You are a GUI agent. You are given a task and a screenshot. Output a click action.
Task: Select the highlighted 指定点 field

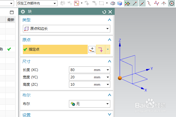(x=55, y=49)
